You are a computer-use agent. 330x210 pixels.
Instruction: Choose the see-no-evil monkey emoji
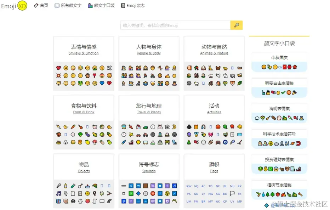tap(87, 75)
